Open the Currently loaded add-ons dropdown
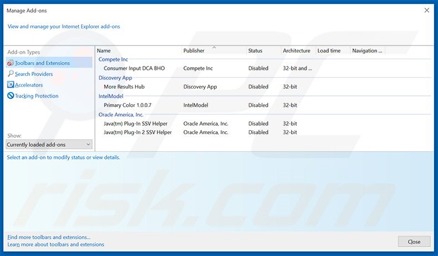 [49, 145]
